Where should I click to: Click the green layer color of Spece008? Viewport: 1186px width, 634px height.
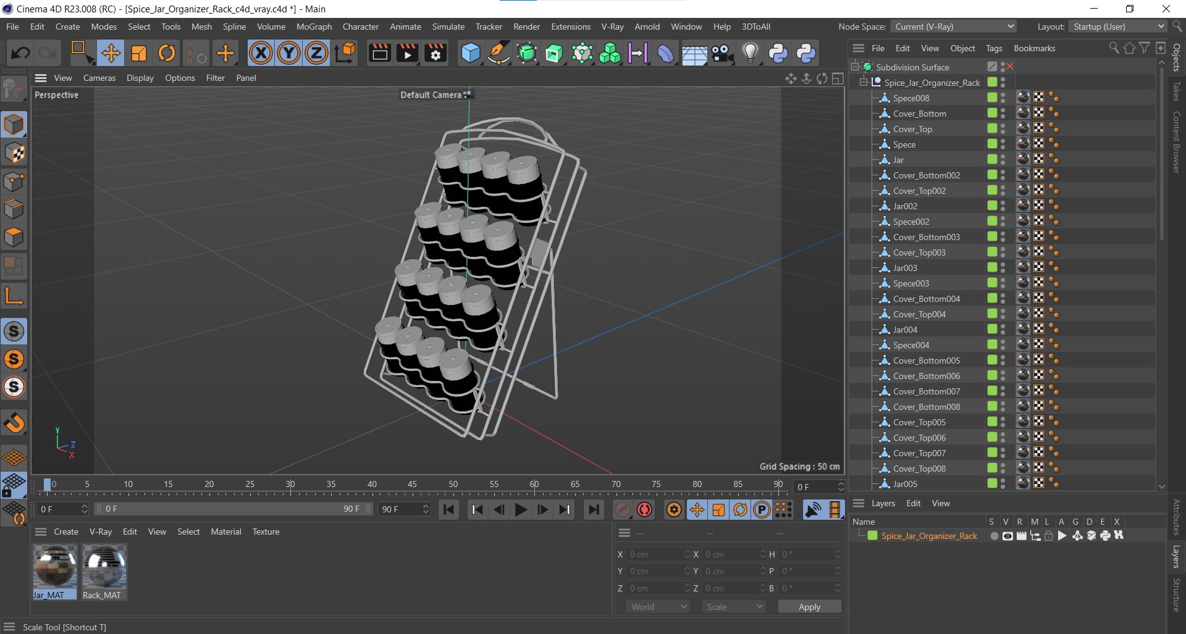[992, 98]
